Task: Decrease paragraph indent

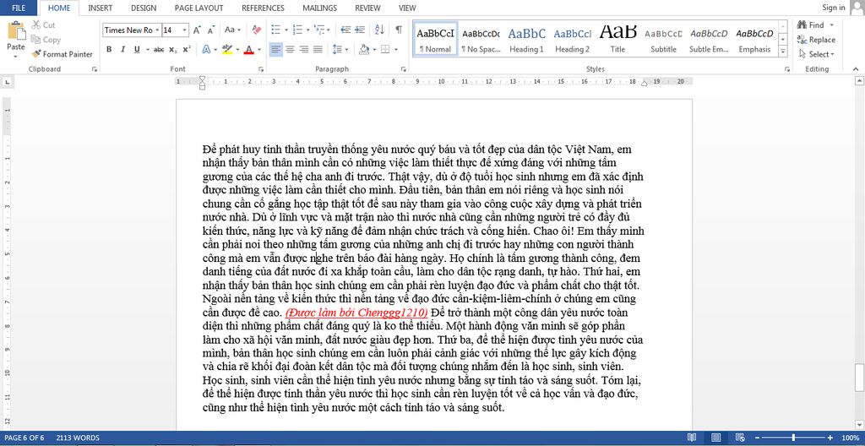Action: [x=345, y=30]
